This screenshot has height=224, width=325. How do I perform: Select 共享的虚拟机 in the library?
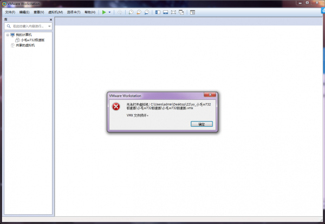point(25,45)
